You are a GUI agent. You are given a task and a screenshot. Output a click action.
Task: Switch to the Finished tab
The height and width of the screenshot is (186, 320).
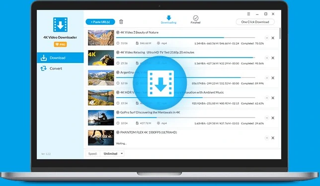195,20
